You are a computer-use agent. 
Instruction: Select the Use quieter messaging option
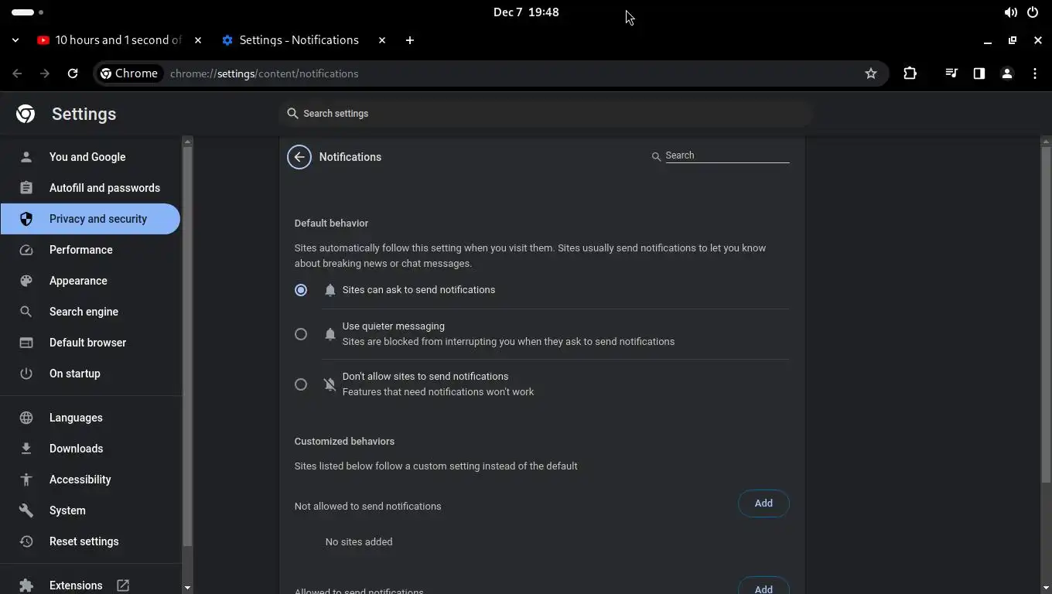click(301, 334)
